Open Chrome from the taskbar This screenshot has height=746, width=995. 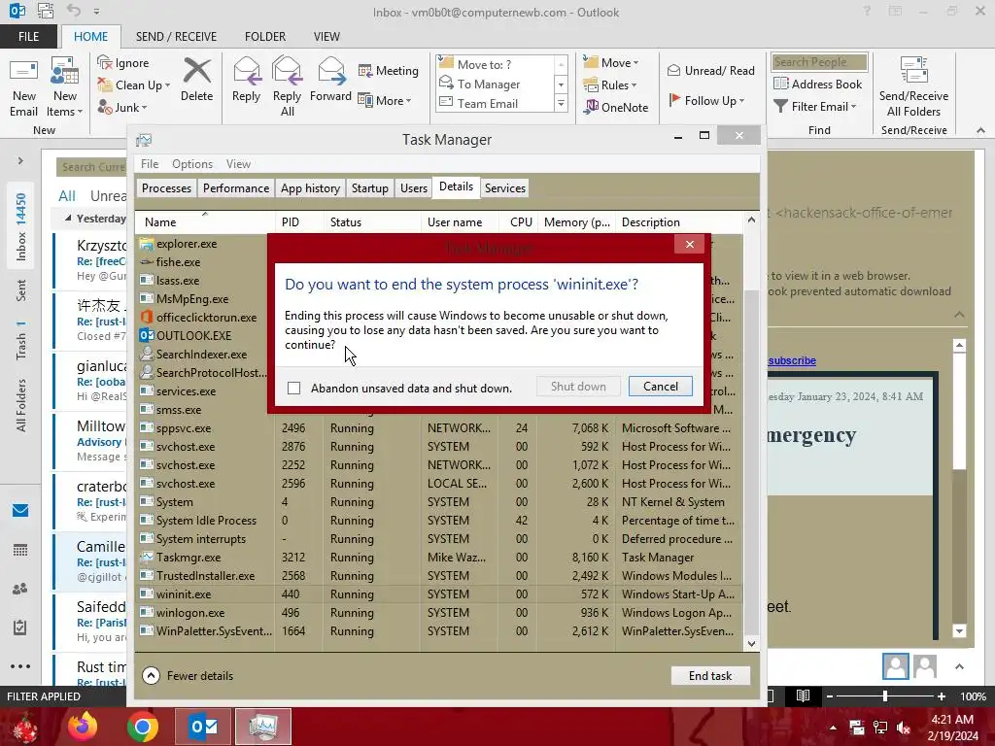(142, 727)
